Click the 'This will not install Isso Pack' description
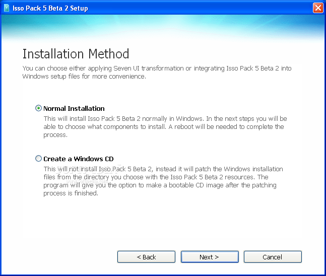This screenshot has height=276, width=326. point(163,181)
